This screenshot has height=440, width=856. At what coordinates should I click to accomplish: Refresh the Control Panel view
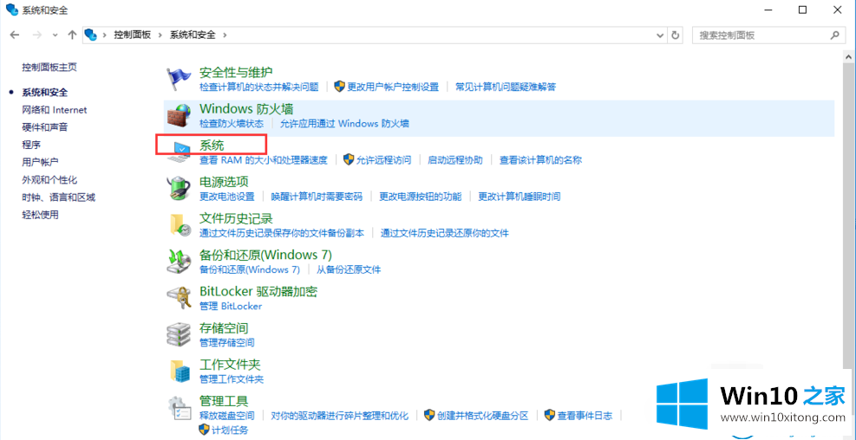(x=676, y=35)
